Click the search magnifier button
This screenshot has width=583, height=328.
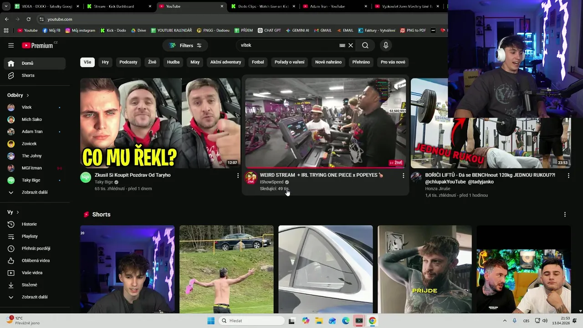point(365,45)
